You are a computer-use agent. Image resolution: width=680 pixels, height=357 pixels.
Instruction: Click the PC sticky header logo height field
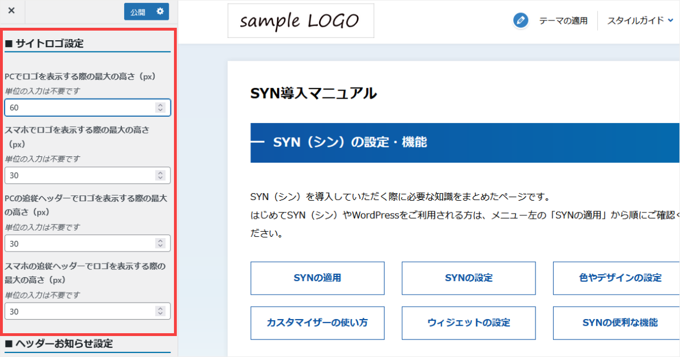pyautogui.click(x=79, y=244)
